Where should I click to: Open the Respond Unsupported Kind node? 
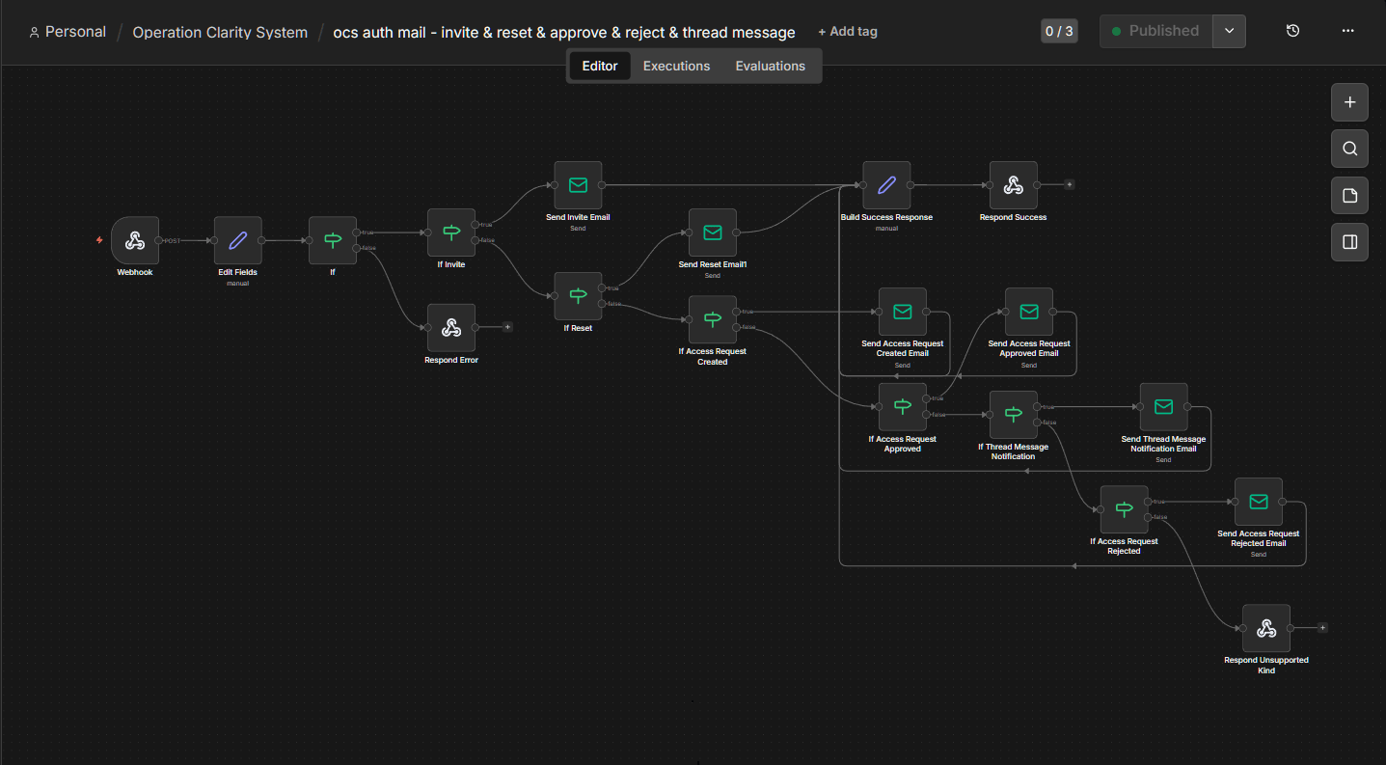[x=1266, y=628]
